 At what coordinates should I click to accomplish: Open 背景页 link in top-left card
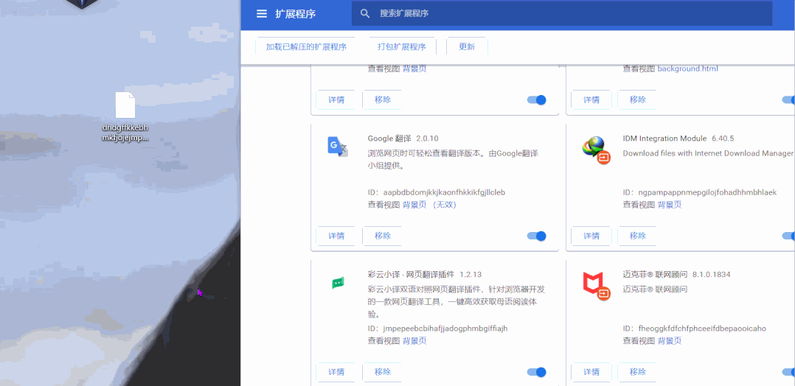pyautogui.click(x=414, y=69)
